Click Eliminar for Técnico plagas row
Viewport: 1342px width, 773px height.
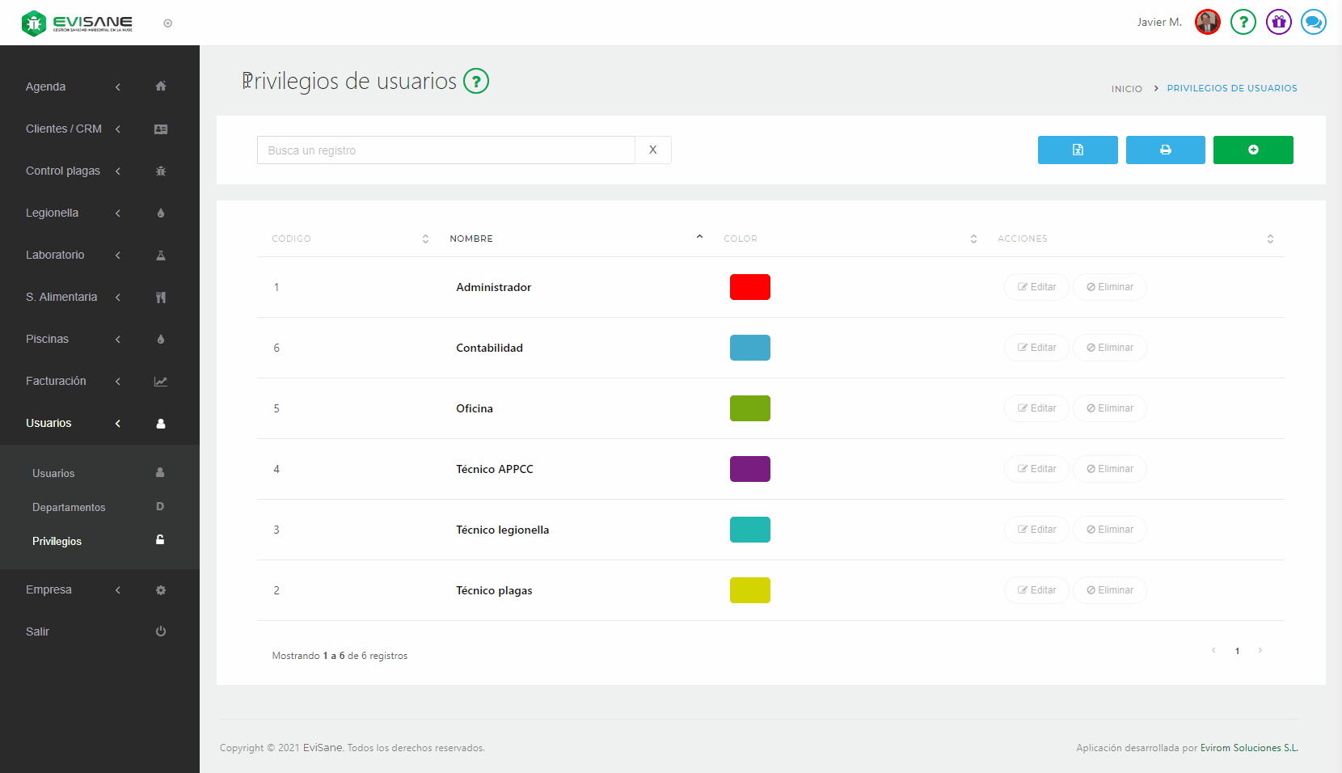tap(1109, 590)
